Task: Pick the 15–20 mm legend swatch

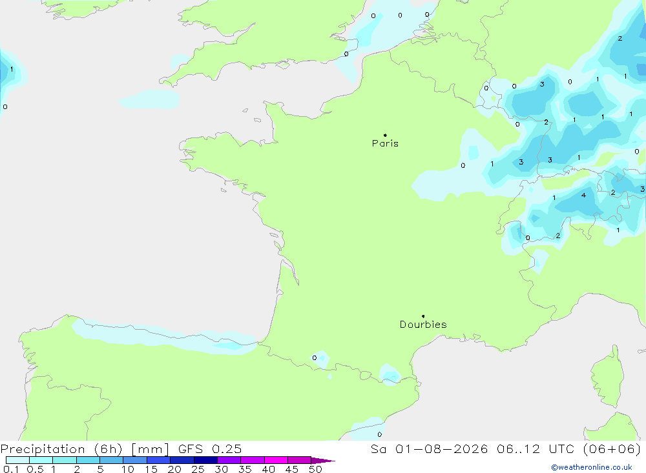Action: click(159, 460)
